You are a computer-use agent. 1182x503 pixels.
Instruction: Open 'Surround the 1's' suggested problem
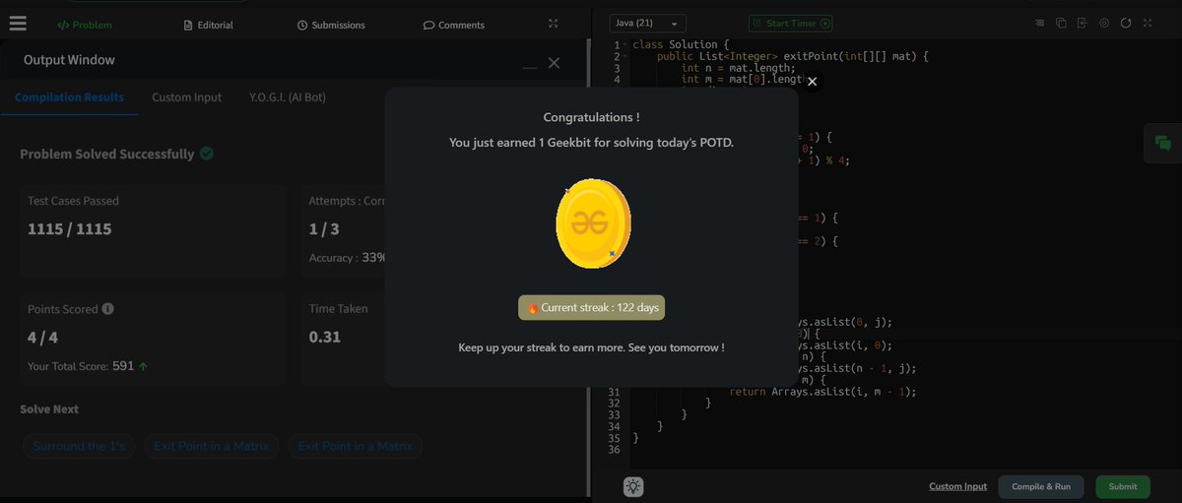[79, 446]
